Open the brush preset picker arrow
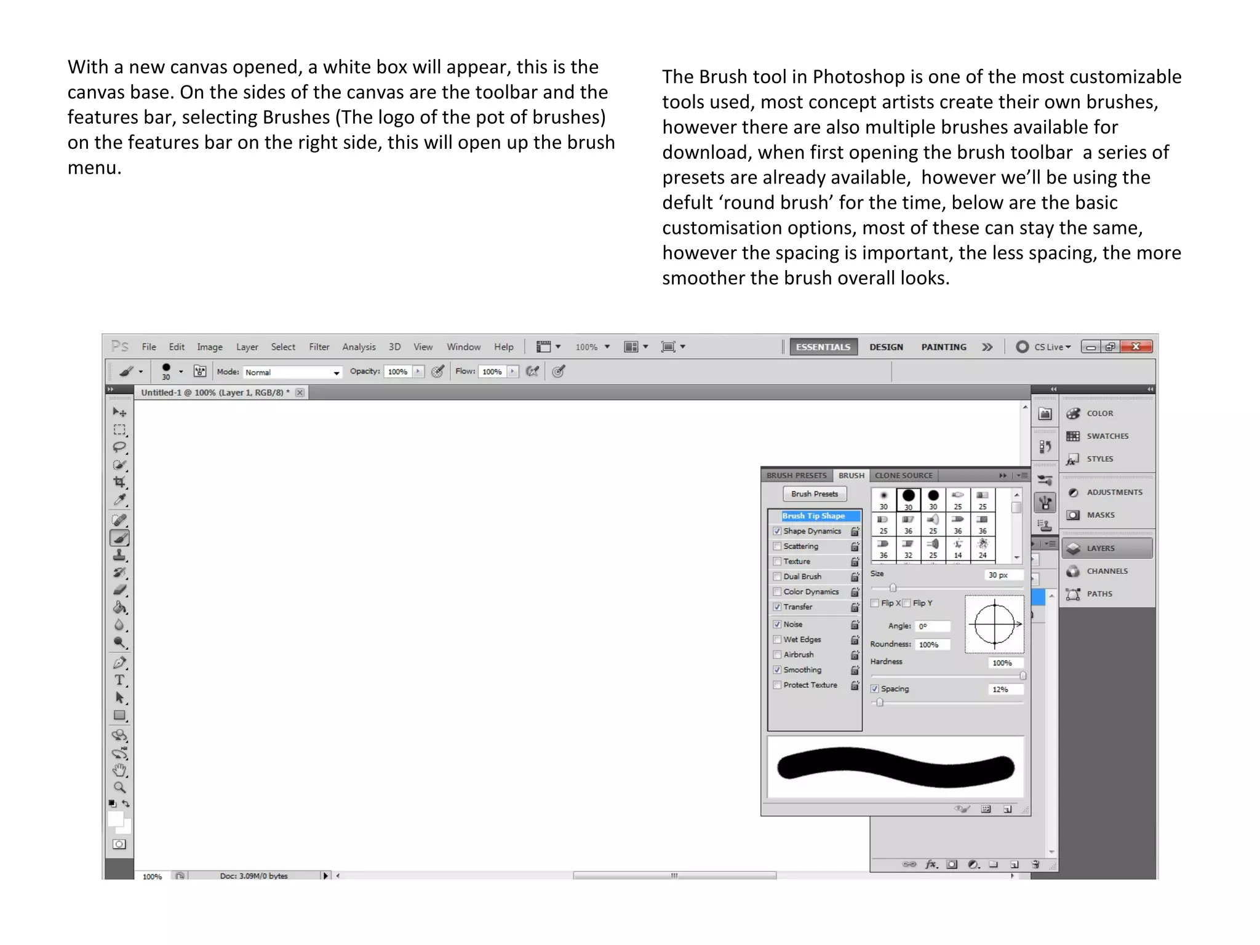The width and height of the screenshot is (1260, 945). (x=181, y=372)
